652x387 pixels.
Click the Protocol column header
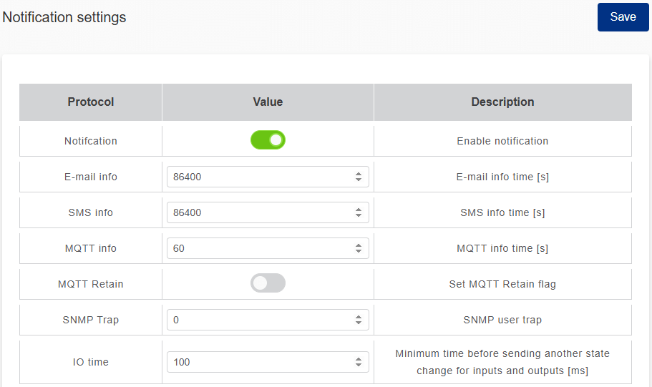coord(91,102)
